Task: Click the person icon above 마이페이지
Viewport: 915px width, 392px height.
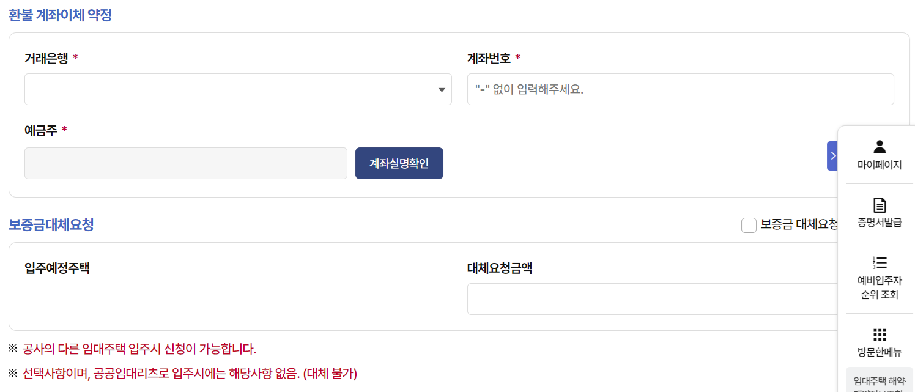Action: 879,146
